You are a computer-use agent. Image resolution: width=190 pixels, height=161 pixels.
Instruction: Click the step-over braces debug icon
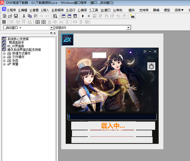100,16
